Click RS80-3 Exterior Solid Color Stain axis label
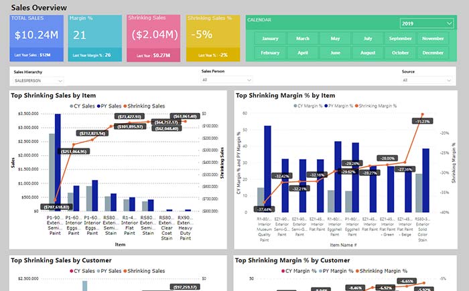Viewport: 469px width, 291px height. click(422, 229)
